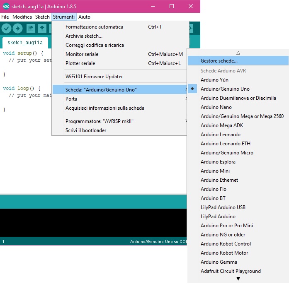289x284 pixels.
Task: Open Monitor seriale
Action: tap(119, 54)
